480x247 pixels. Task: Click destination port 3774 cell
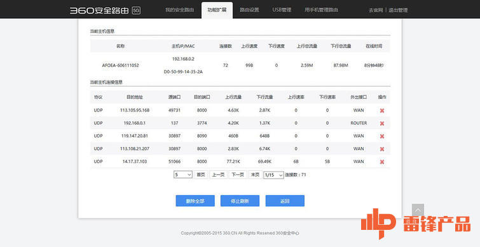click(202, 123)
